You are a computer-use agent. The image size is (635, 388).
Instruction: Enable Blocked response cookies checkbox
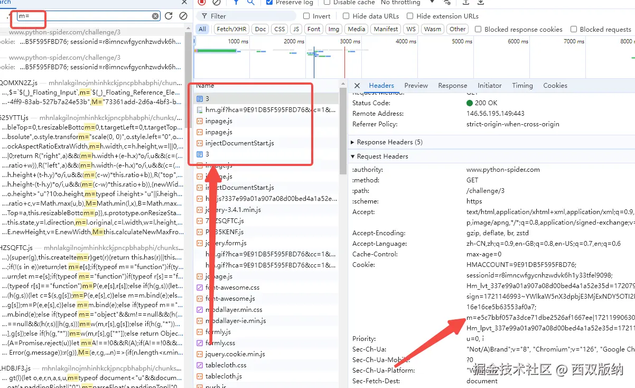(x=478, y=30)
